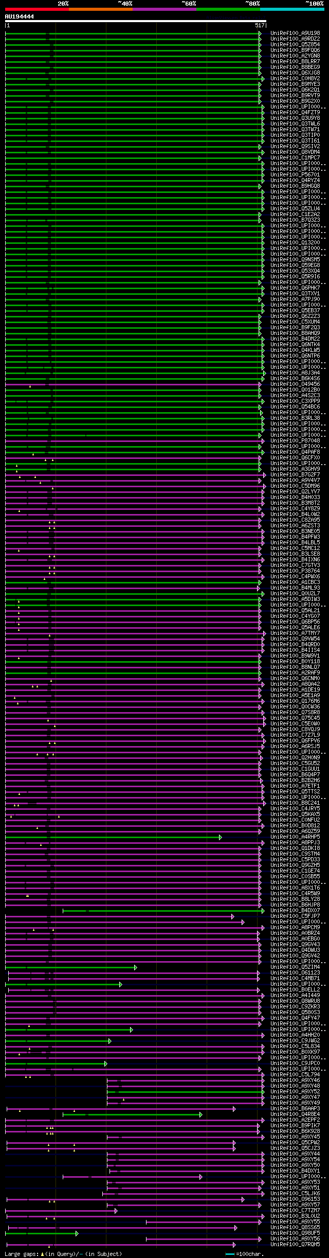
Task: Click the orange ~40% identity legend bar
Action: 100,9
